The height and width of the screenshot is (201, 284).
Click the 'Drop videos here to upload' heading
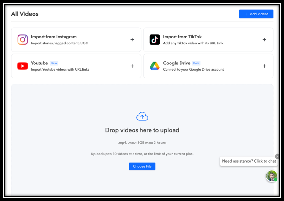(142, 130)
